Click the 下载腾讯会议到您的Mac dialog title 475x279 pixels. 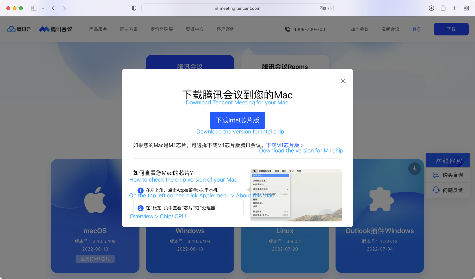point(237,95)
